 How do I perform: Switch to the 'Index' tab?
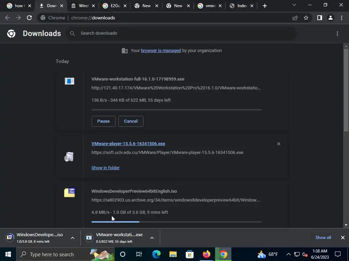coord(241,6)
